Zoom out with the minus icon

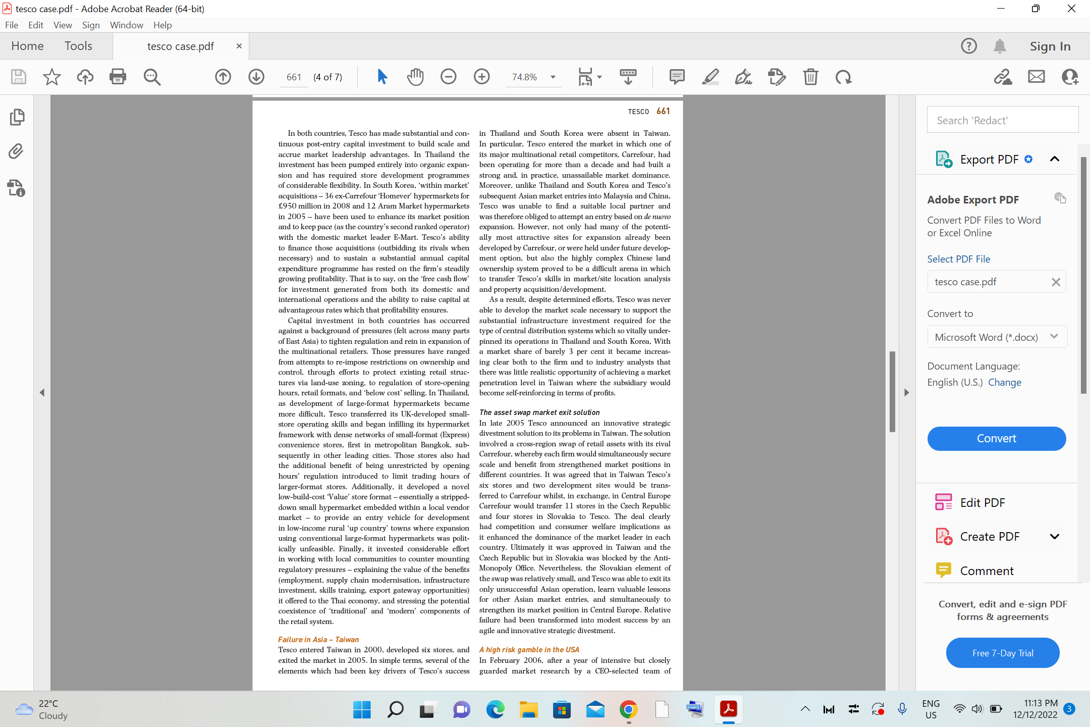click(448, 77)
